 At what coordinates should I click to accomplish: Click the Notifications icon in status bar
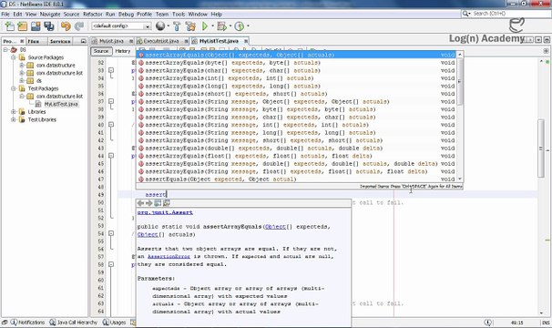click(14, 323)
